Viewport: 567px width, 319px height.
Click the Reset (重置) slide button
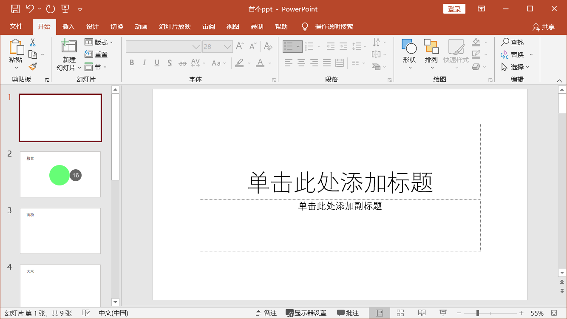tap(96, 54)
